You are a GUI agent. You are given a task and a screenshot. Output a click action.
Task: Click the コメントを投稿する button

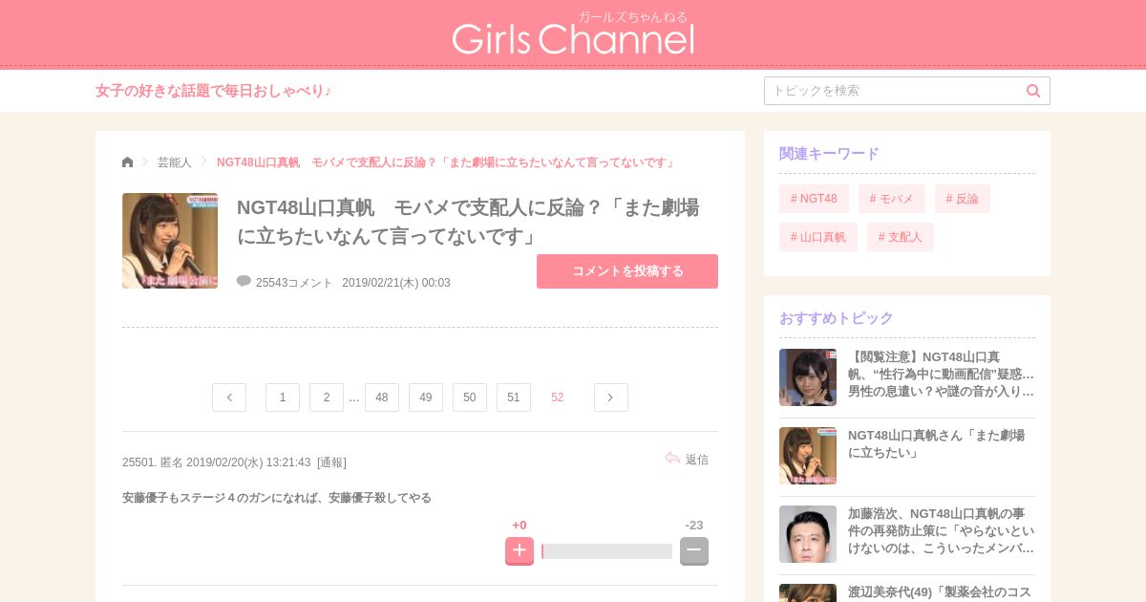[627, 271]
